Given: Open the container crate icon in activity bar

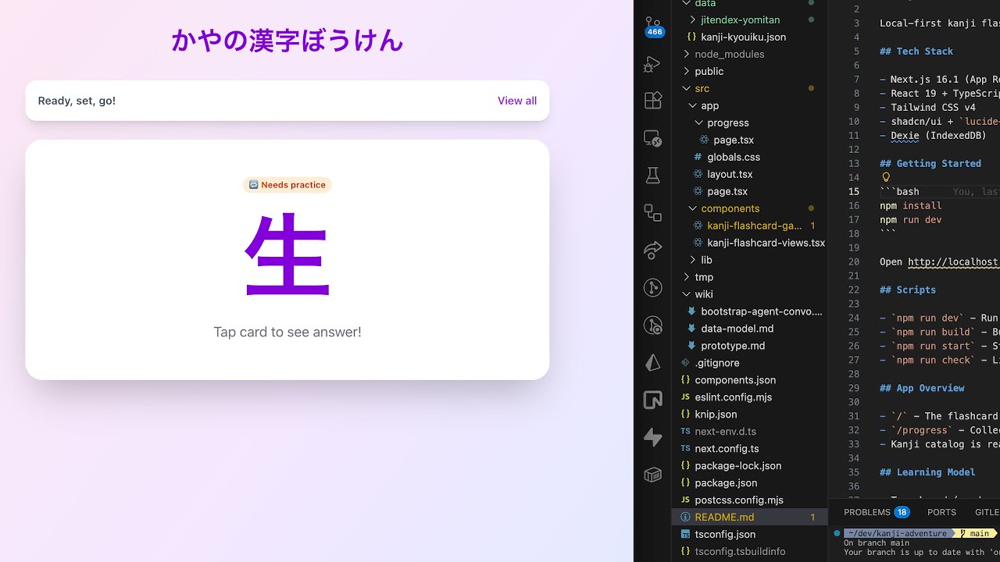Looking at the screenshot, I should pos(652,475).
